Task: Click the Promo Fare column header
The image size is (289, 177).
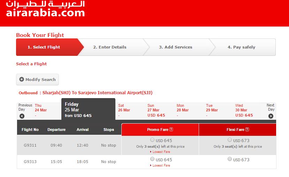Action: [x=160, y=130]
